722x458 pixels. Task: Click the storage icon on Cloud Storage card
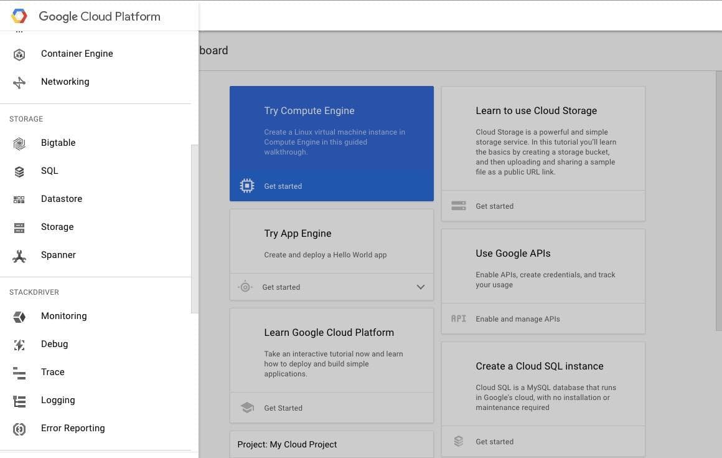459,206
